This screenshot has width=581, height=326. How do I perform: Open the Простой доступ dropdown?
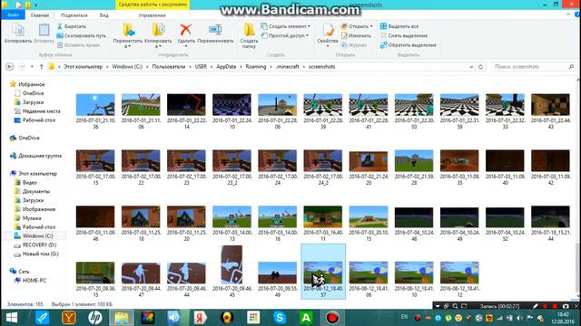(284, 36)
